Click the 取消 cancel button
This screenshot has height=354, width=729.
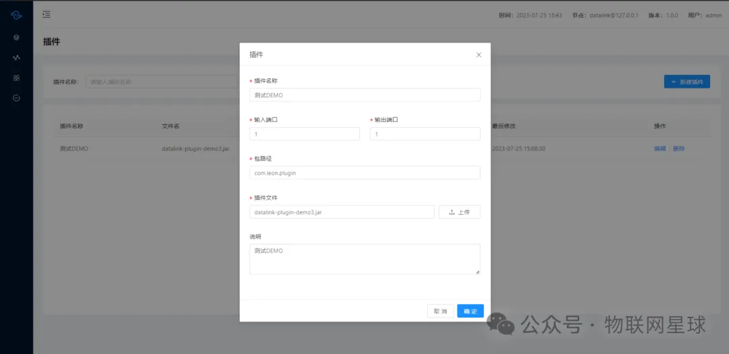pos(440,311)
